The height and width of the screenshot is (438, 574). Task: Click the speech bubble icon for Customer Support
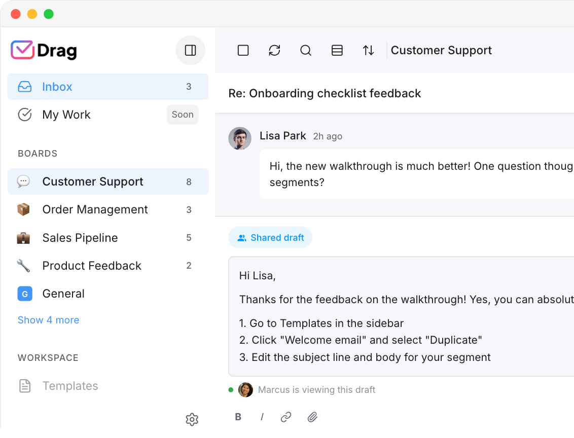pos(23,181)
